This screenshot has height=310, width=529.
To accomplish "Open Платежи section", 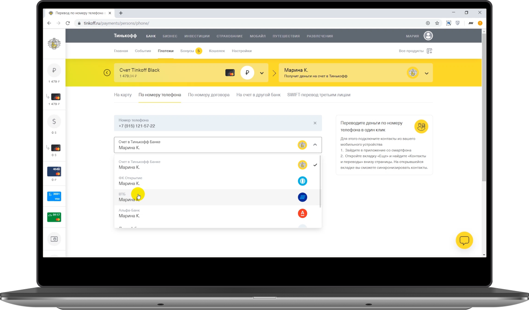I will (166, 51).
